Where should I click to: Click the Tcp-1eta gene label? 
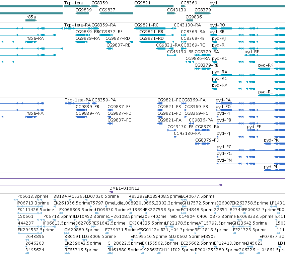pos(73,3)
